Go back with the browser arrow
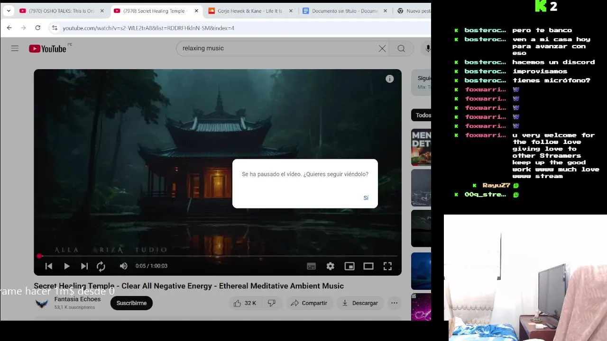 tap(9, 28)
